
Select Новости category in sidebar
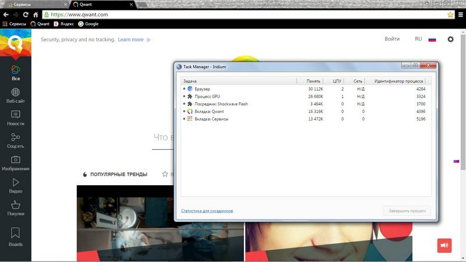pyautogui.click(x=16, y=118)
